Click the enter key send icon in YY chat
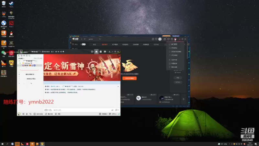The width and height of the screenshot is (259, 146). [112, 110]
